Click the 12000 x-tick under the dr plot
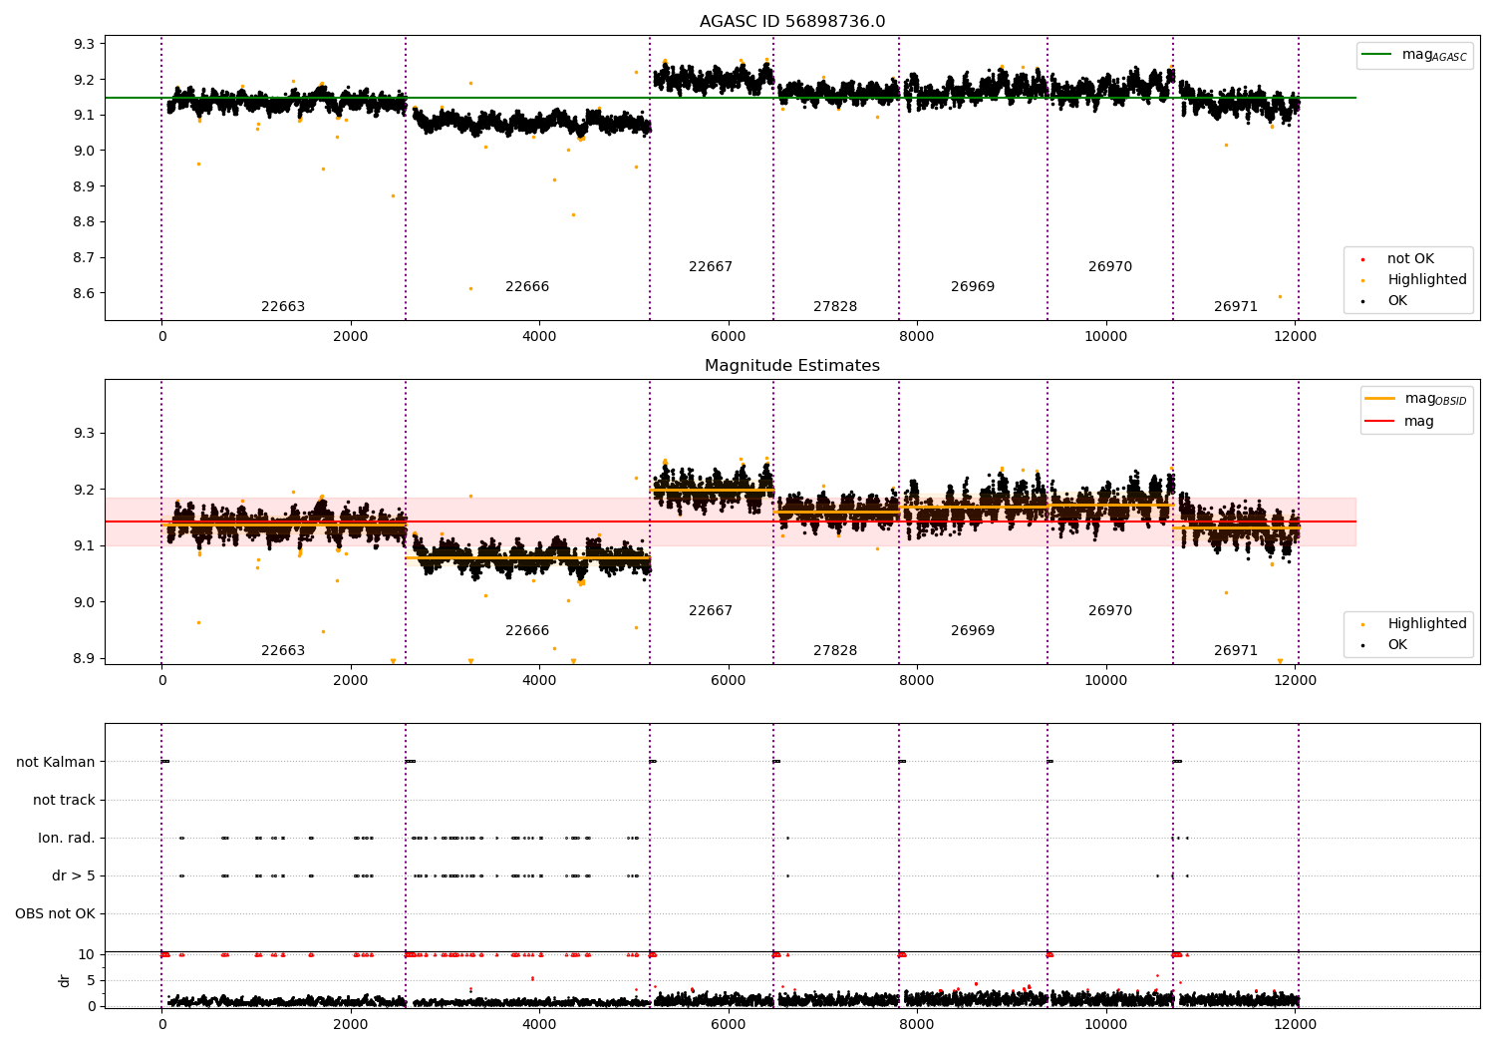 tap(1295, 1024)
